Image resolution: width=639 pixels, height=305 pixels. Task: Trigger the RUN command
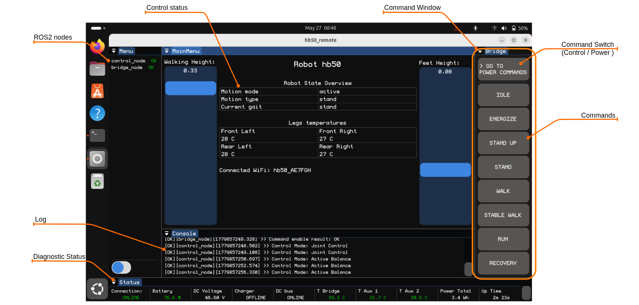(x=503, y=239)
